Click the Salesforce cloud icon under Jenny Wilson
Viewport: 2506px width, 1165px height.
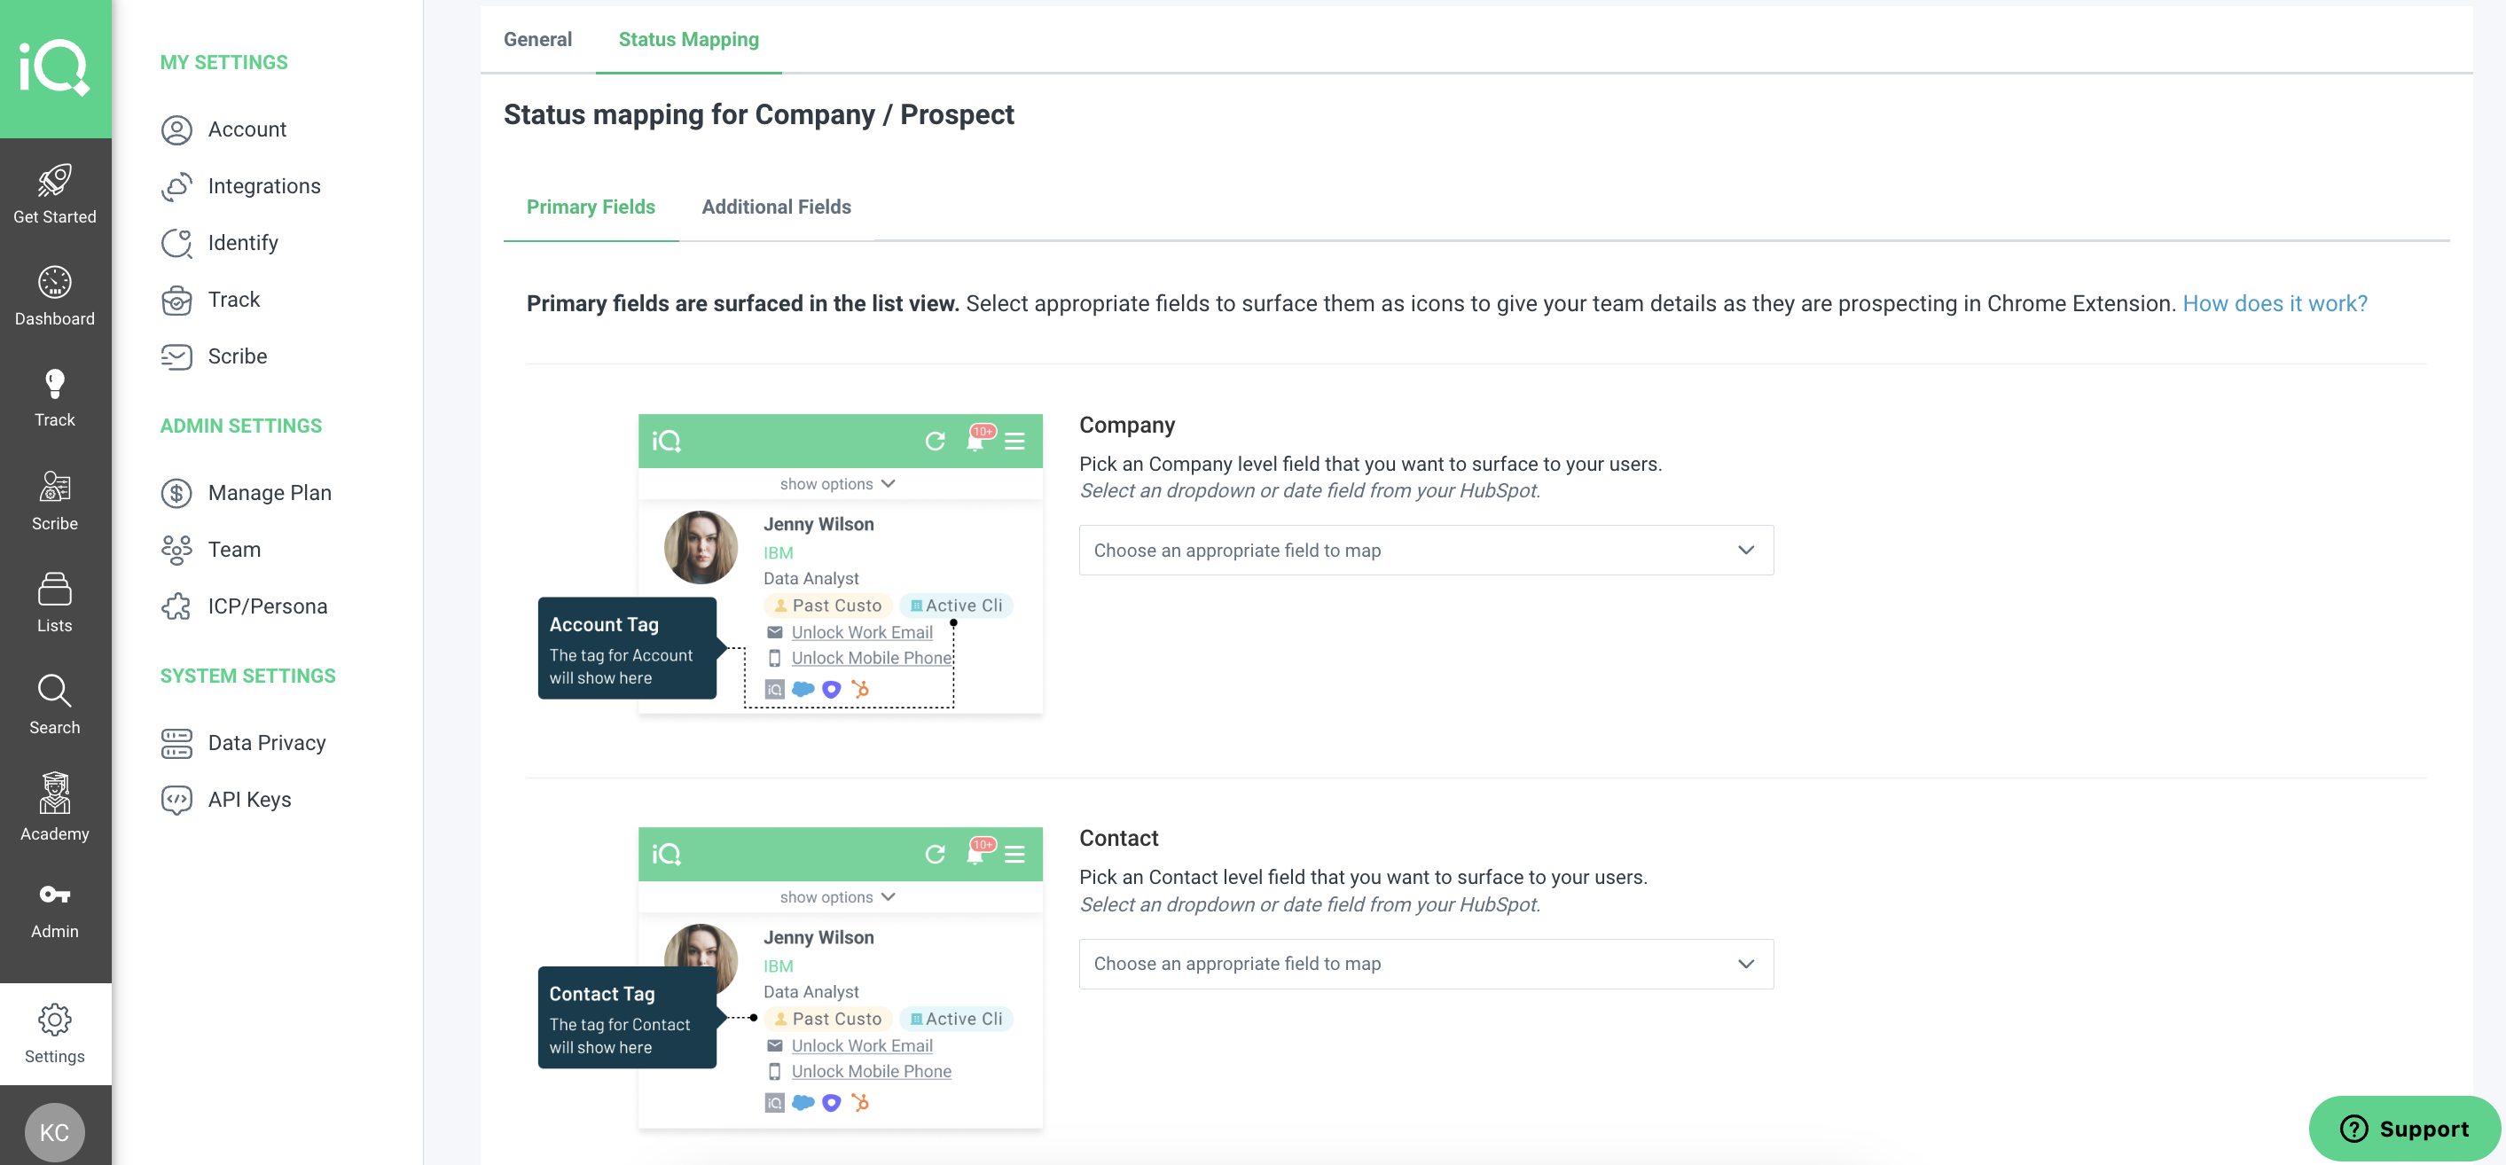pos(803,689)
